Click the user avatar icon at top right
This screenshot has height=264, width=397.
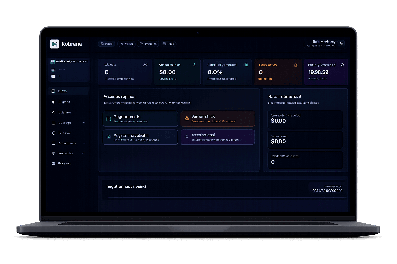(x=341, y=43)
